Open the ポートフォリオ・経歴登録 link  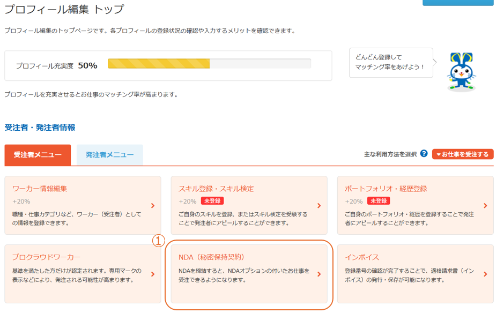386,189
